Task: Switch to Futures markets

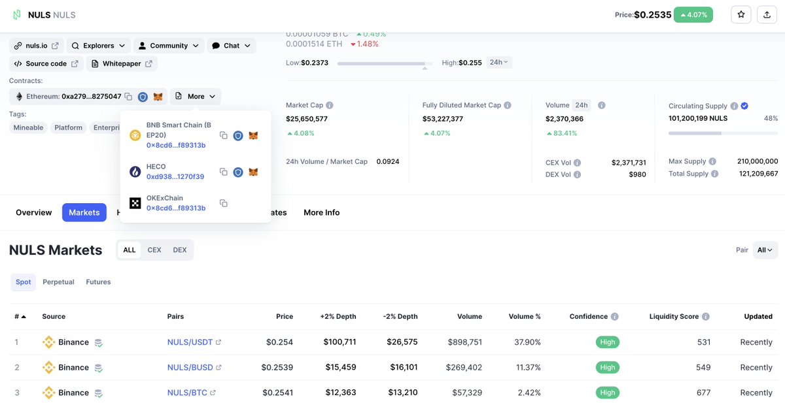Action: pos(98,282)
